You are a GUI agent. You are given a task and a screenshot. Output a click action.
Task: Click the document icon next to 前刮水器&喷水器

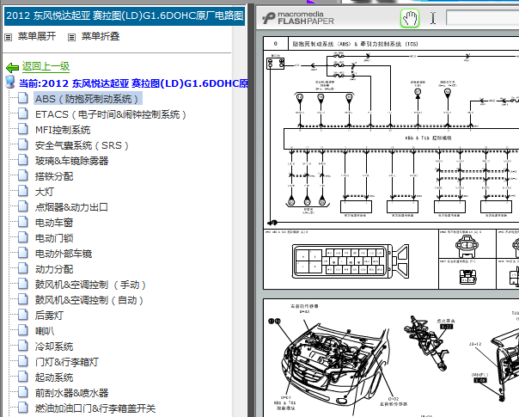23,392
